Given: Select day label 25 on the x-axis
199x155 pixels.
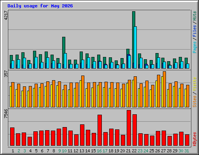Looking at the screenshot, I should 152,151.
